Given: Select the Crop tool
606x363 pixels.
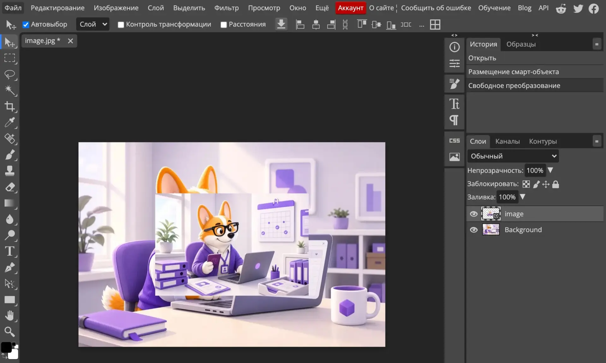Looking at the screenshot, I should [10, 106].
